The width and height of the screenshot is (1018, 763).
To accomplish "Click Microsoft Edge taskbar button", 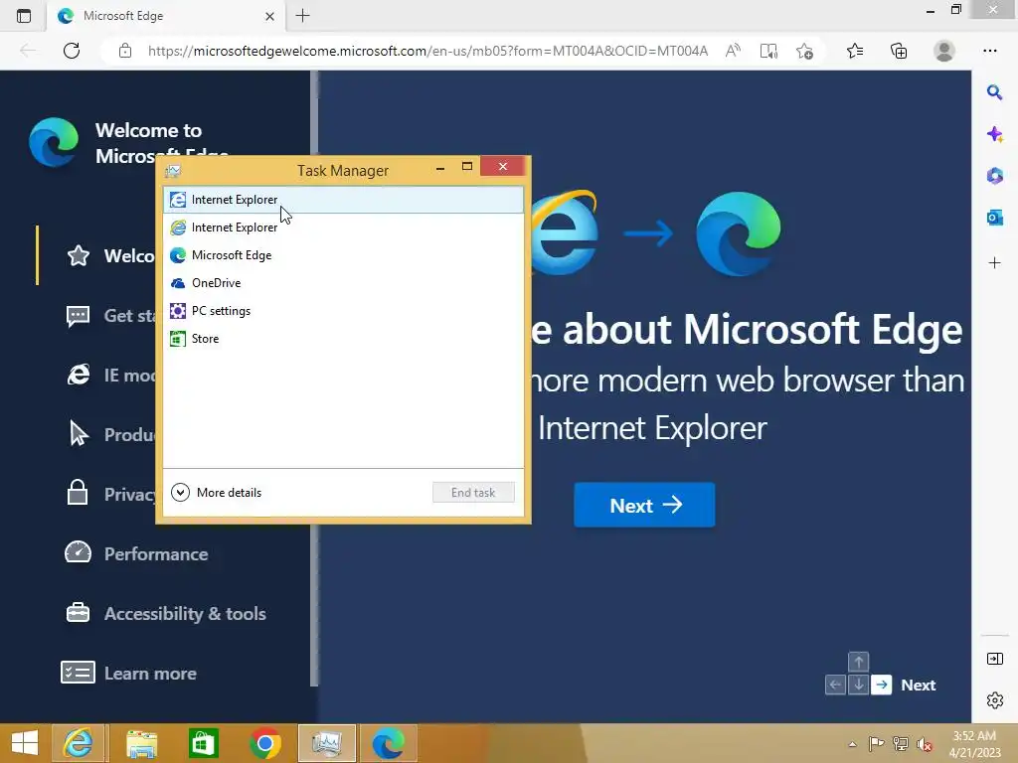I will (389, 743).
